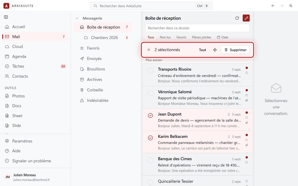Select the Véronique Salomé message checkbox
Screen dimensions: 298x186
[150, 93]
